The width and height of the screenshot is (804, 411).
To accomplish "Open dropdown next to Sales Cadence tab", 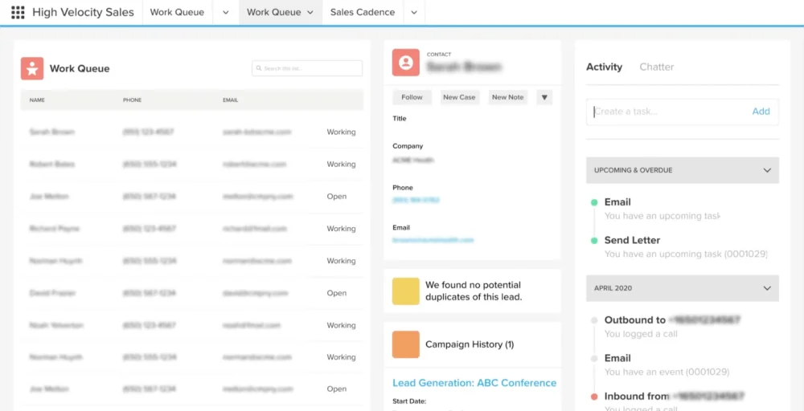I will click(x=414, y=12).
